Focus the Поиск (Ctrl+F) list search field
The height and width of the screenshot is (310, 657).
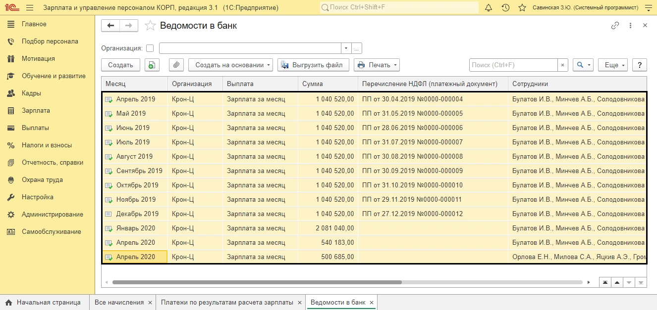[x=513, y=65]
